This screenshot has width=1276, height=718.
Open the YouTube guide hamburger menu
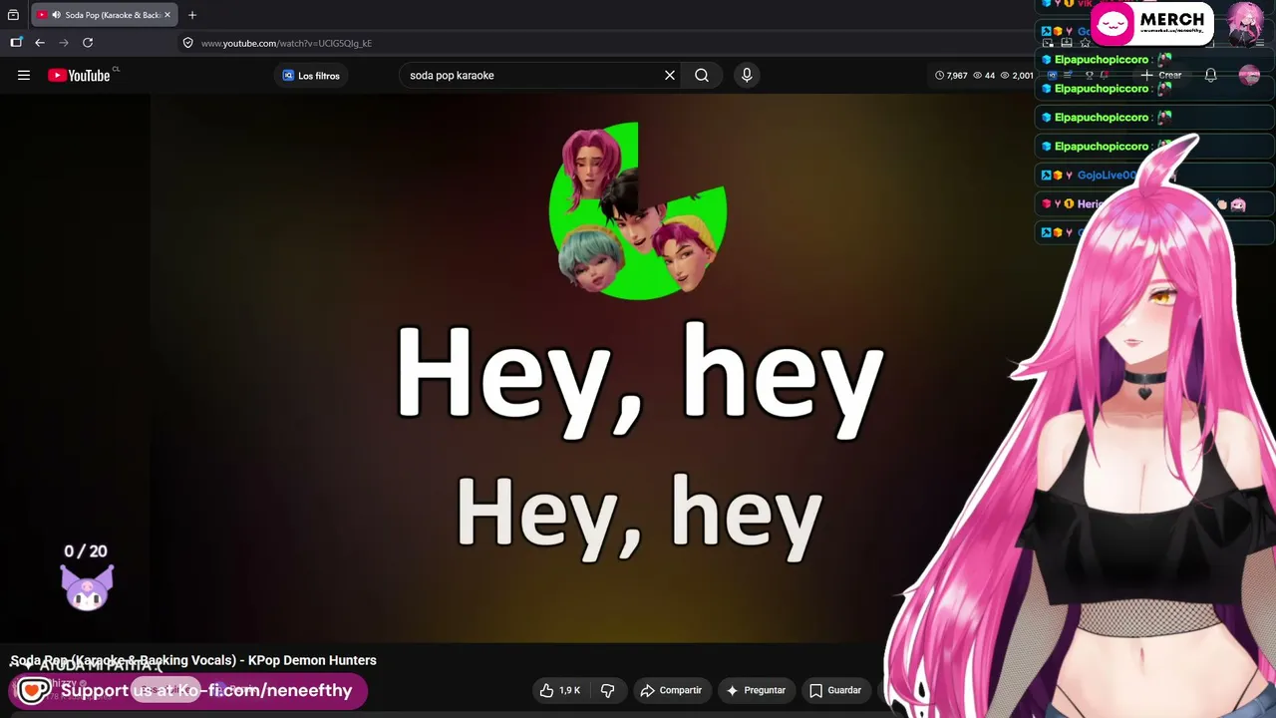24,75
